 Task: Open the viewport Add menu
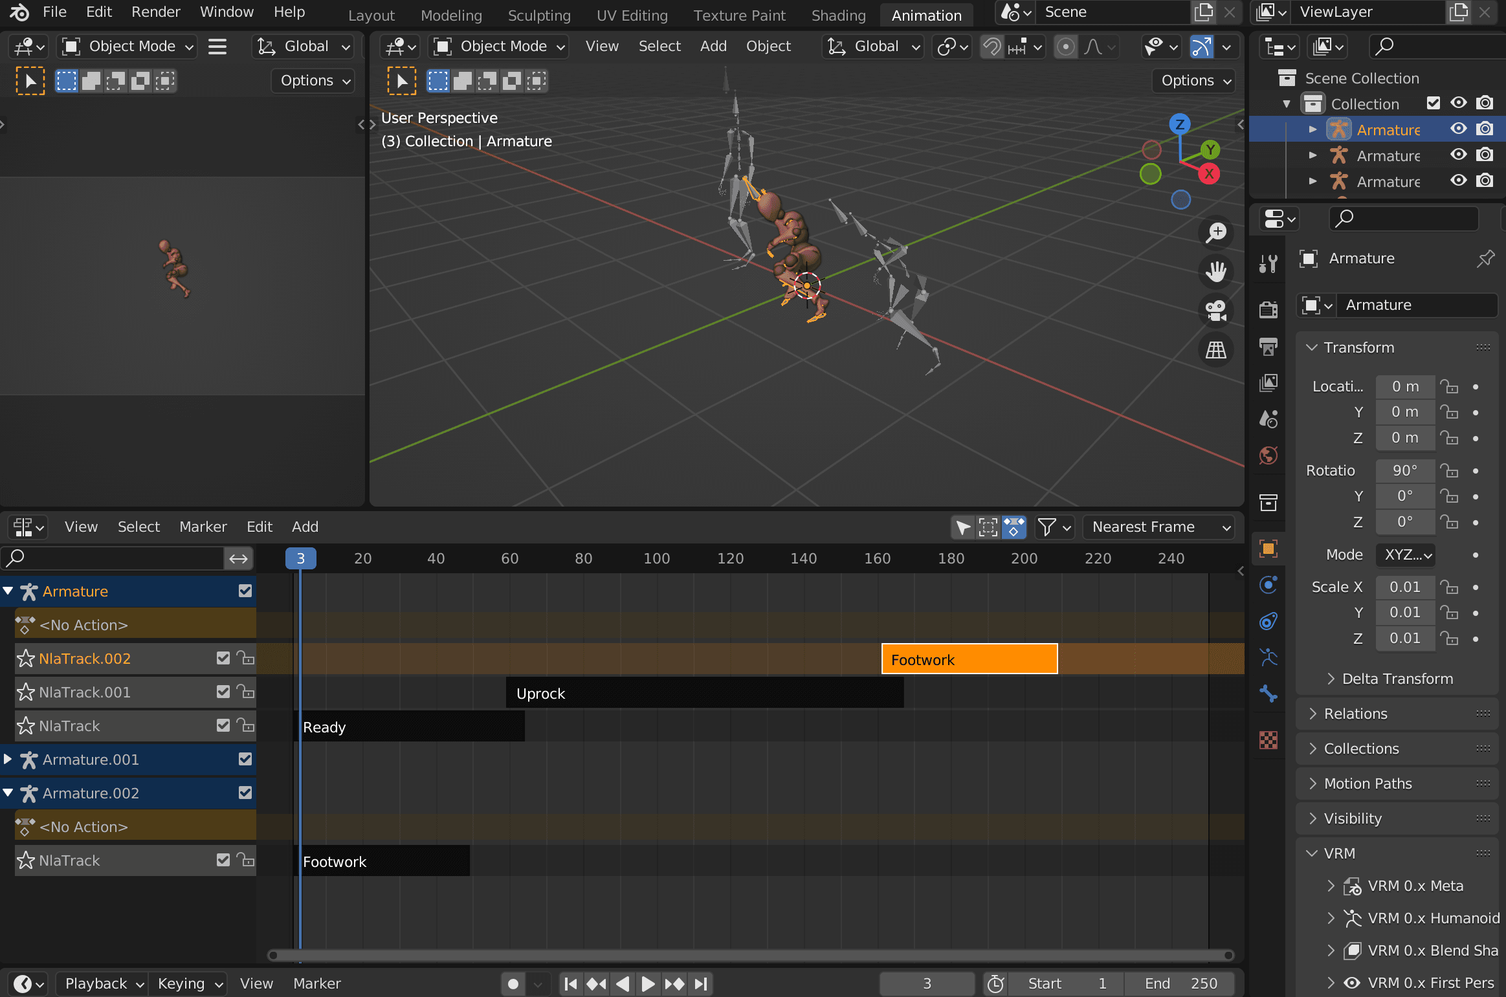(x=713, y=46)
